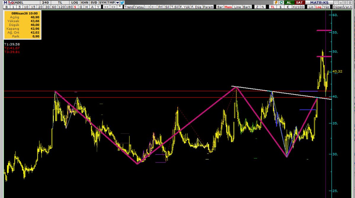355x198 pixels.
Task: Set period to 180 minutes
Action: coord(69,7)
